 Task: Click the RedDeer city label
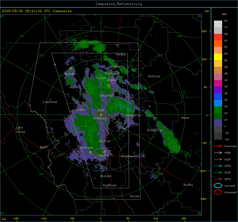pos(112,80)
